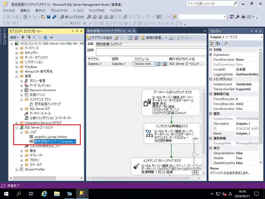This screenshot has height=199, width=265.
Task: Click the fit-to-view button in designer
Action: coord(195,172)
